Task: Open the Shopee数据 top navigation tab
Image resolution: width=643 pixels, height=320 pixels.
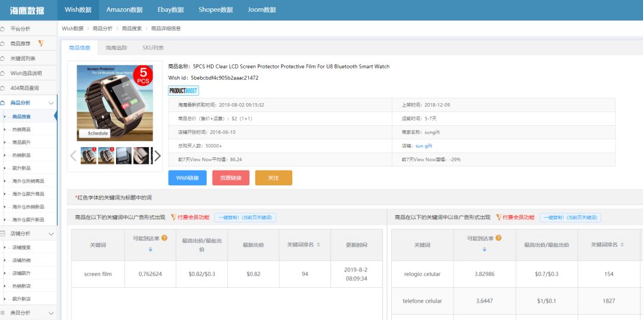Action: coord(216,10)
